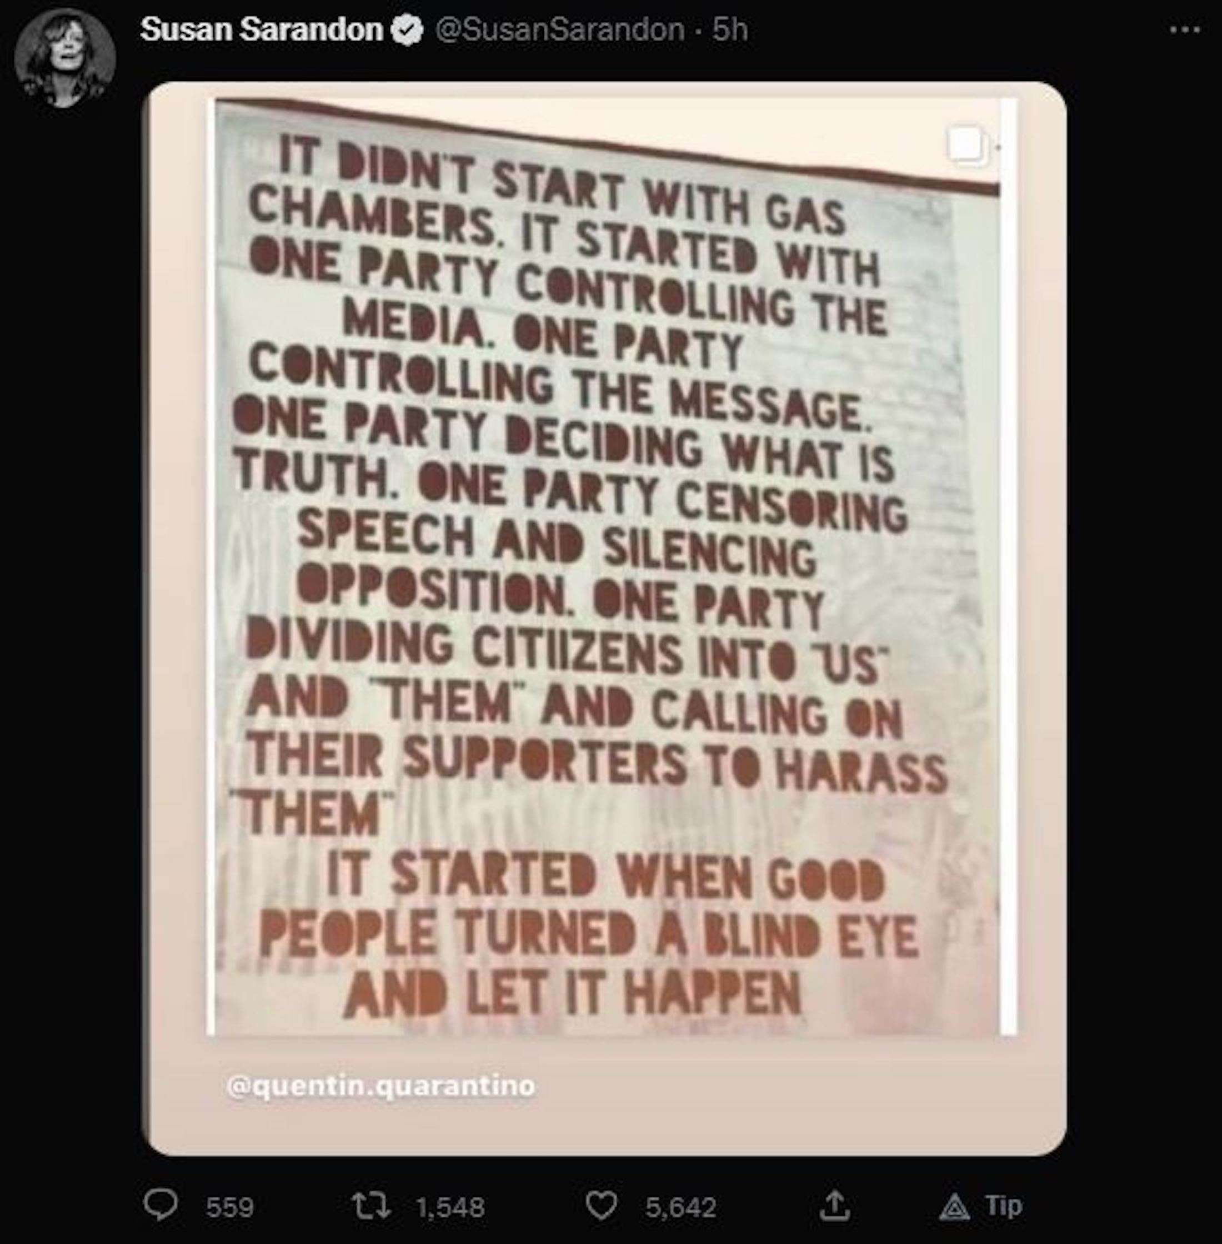
Task: Click the Susan Sarandon display name
Action: [261, 30]
